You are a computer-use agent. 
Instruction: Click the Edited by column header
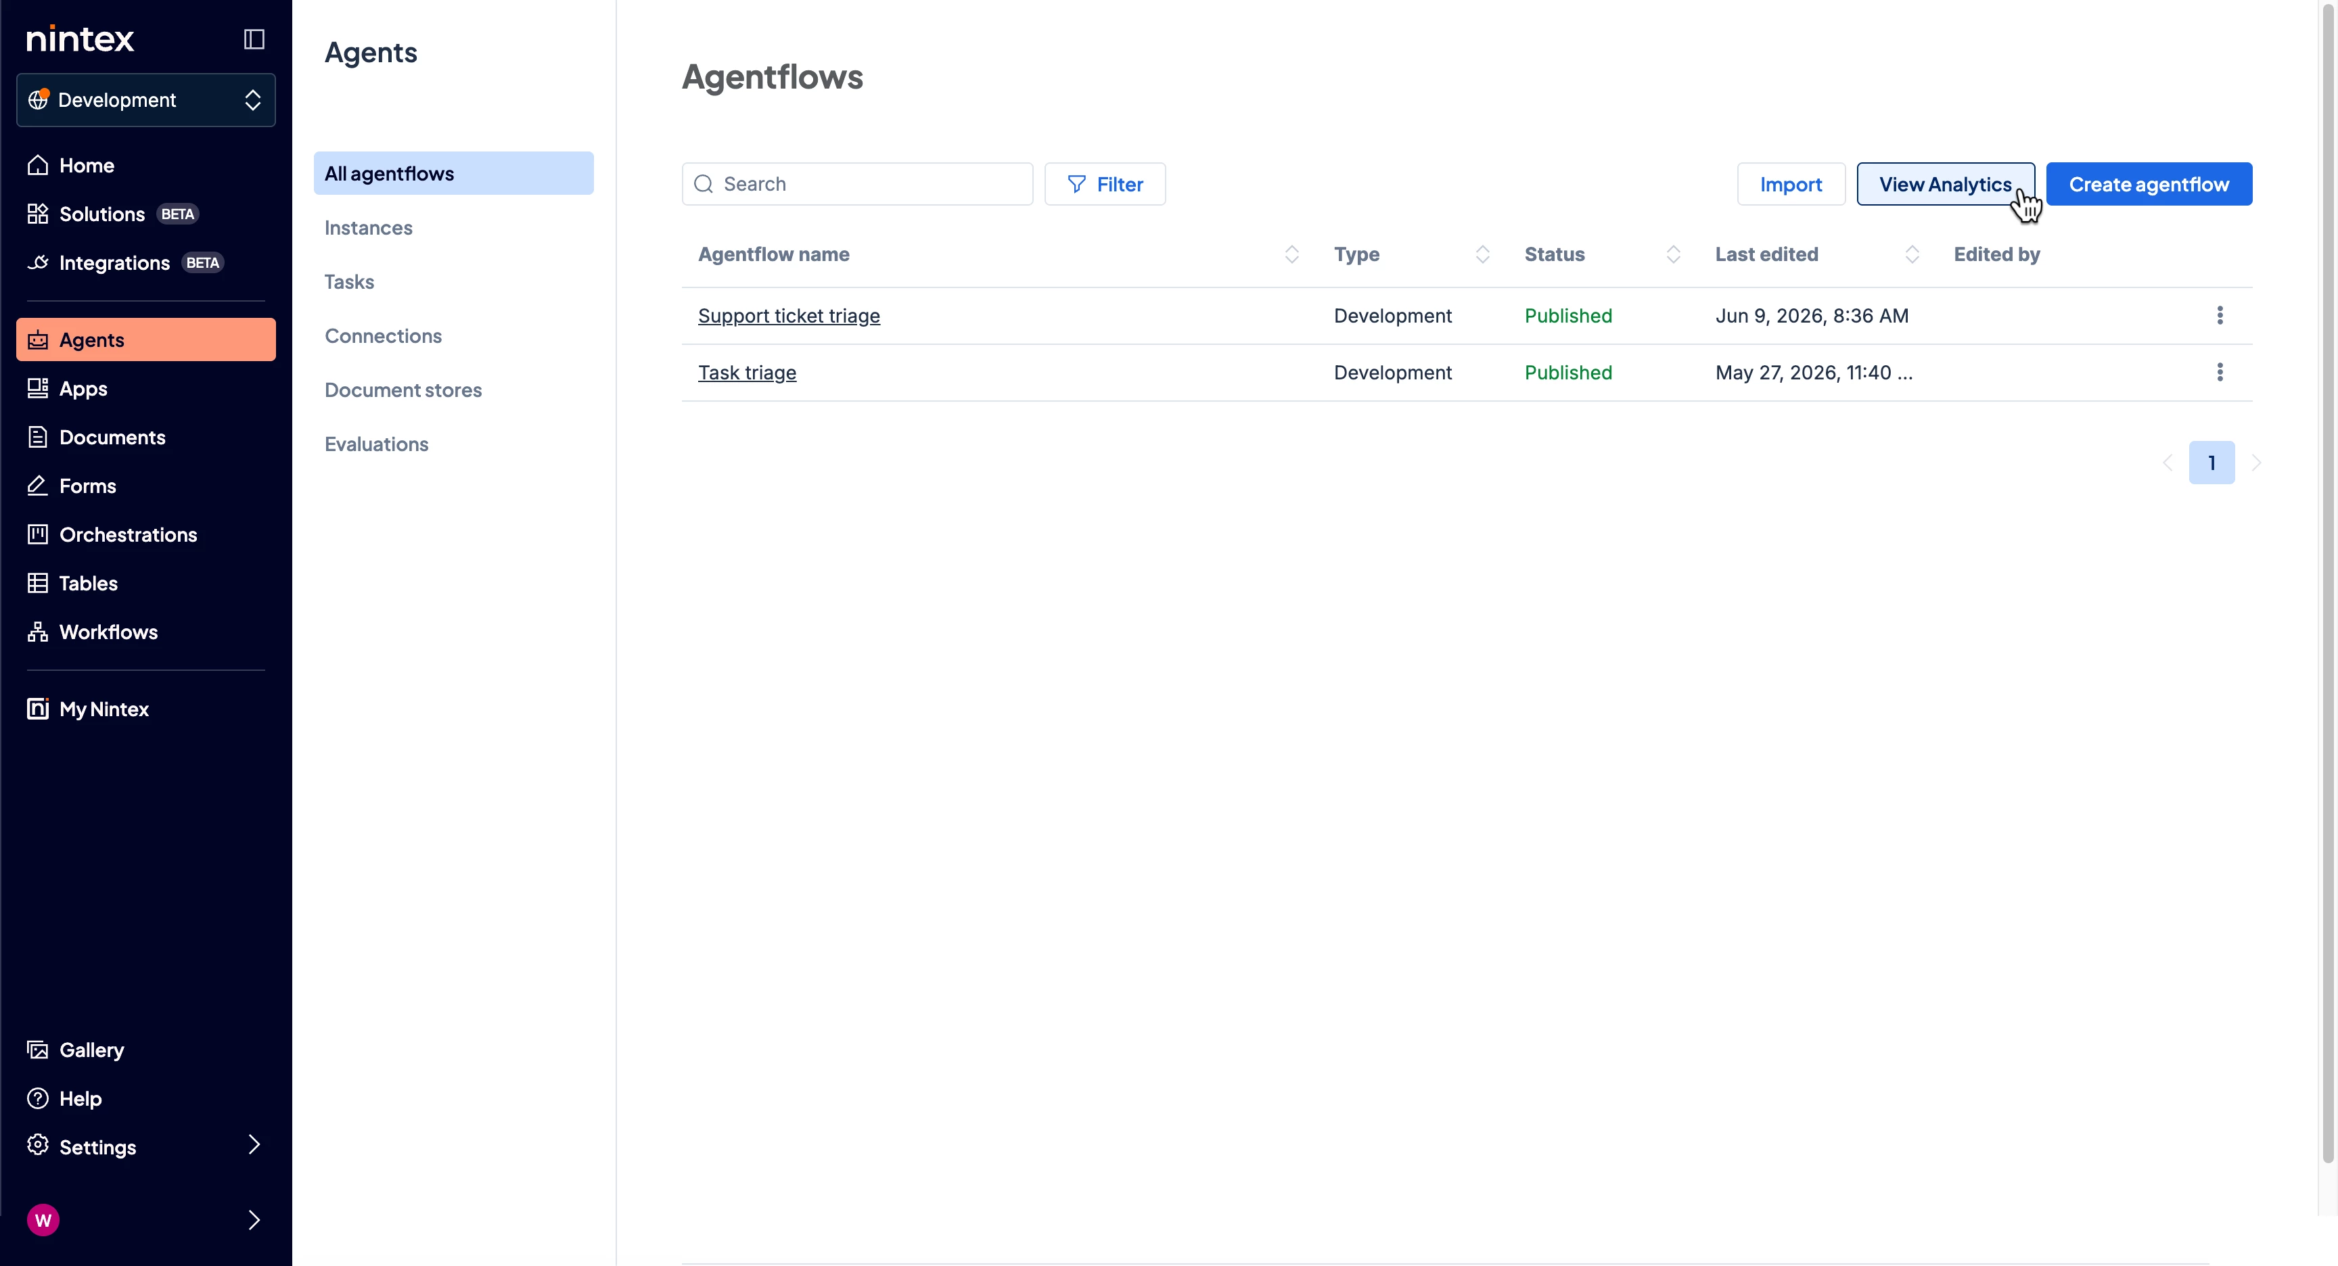pos(1997,255)
